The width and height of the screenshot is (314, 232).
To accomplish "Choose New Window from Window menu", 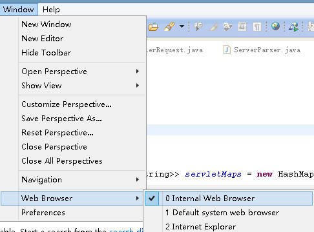I will 82,24.
